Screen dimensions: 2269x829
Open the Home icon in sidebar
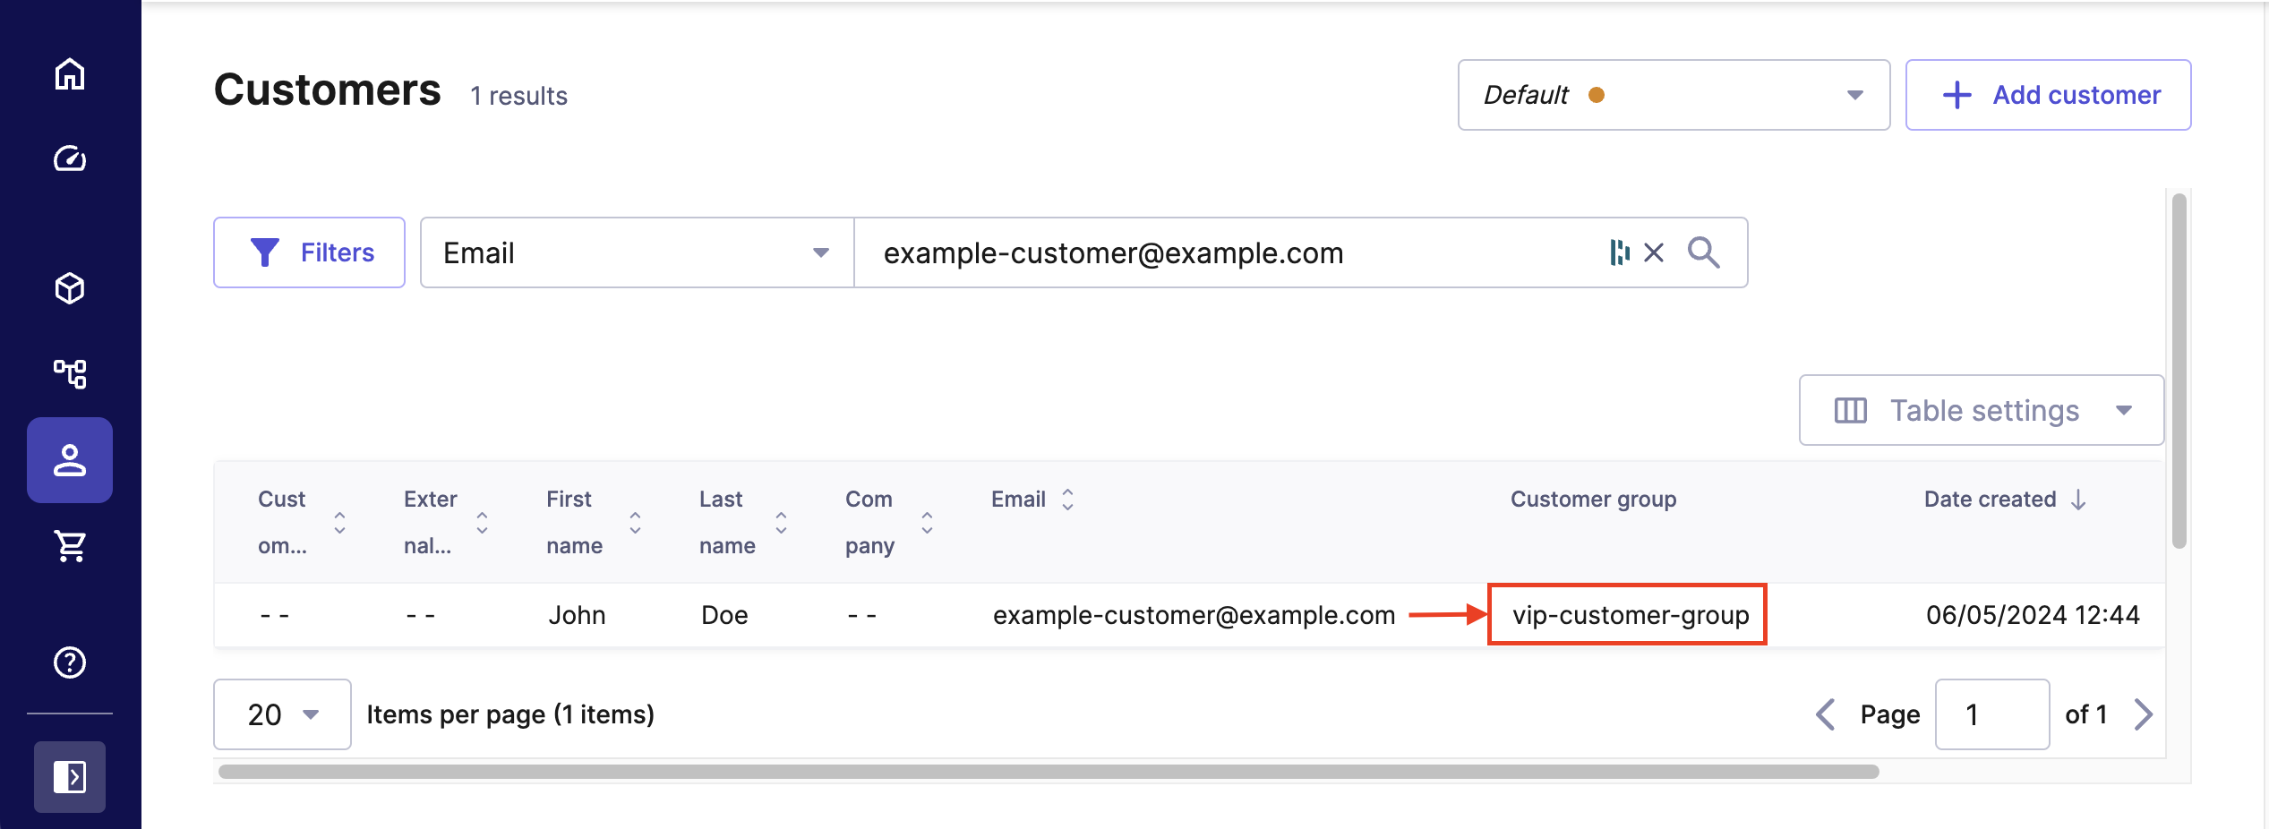(70, 74)
